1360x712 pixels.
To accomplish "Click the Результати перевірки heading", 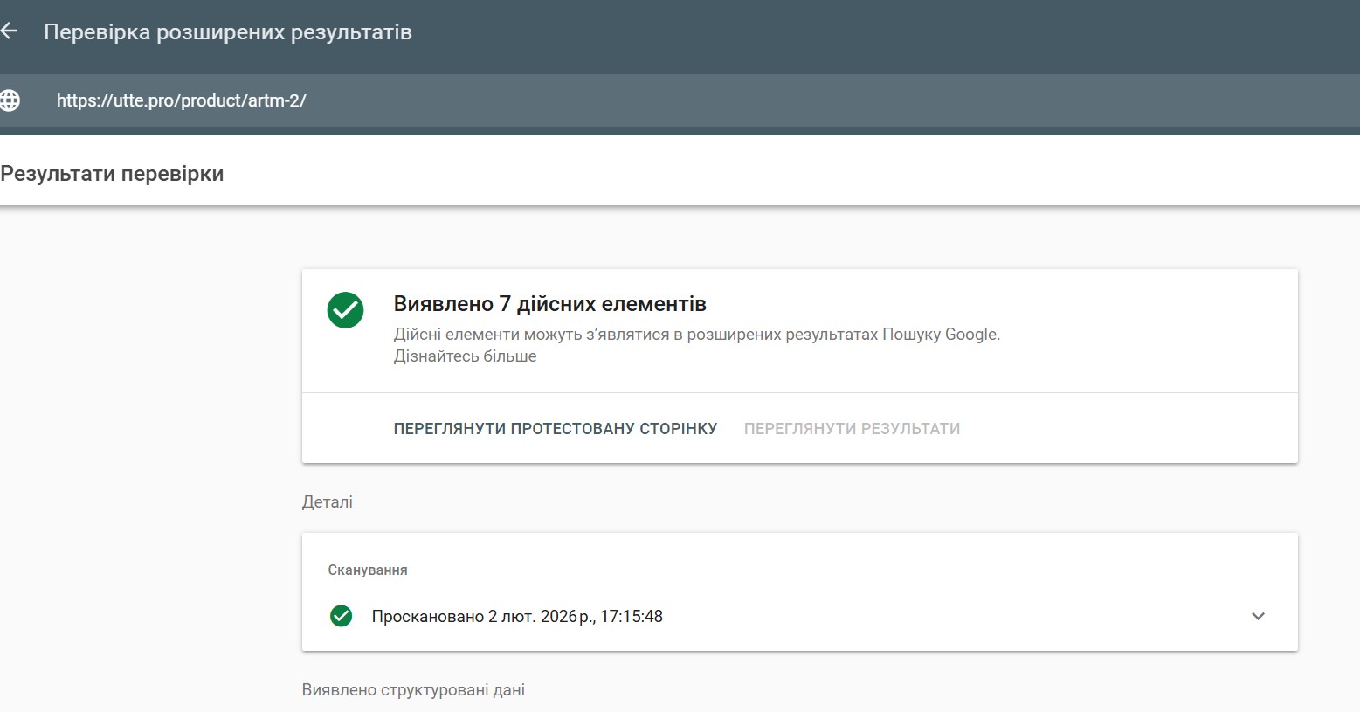I will (112, 174).
